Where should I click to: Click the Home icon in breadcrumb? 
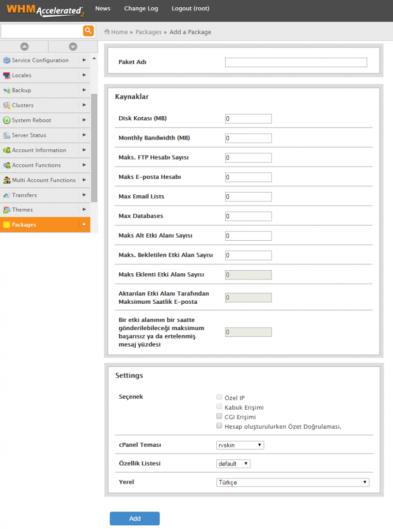tap(107, 32)
